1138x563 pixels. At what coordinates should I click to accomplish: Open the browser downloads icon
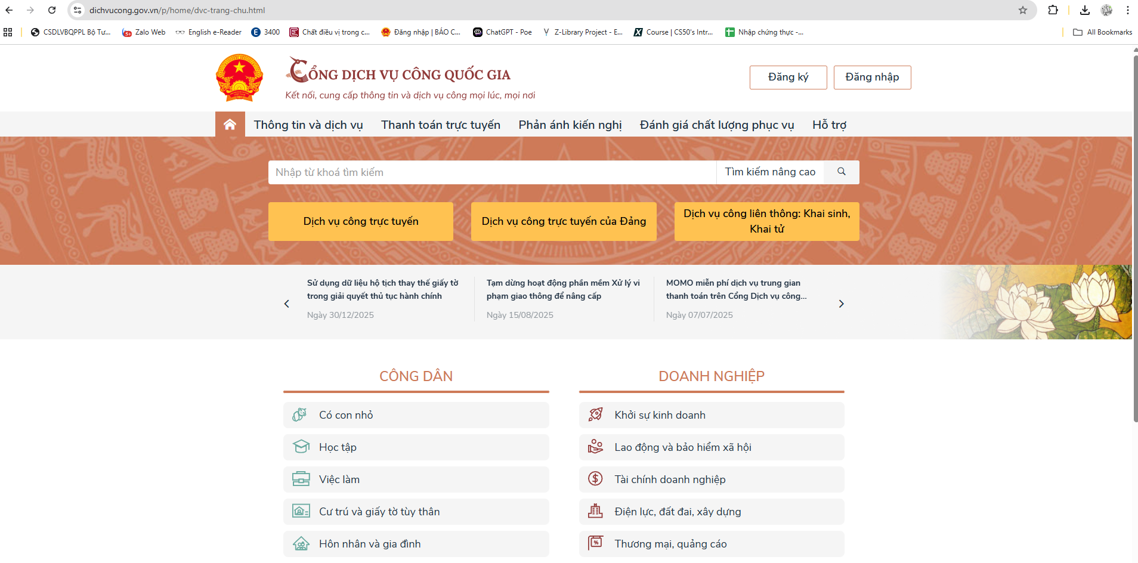pyautogui.click(x=1084, y=10)
